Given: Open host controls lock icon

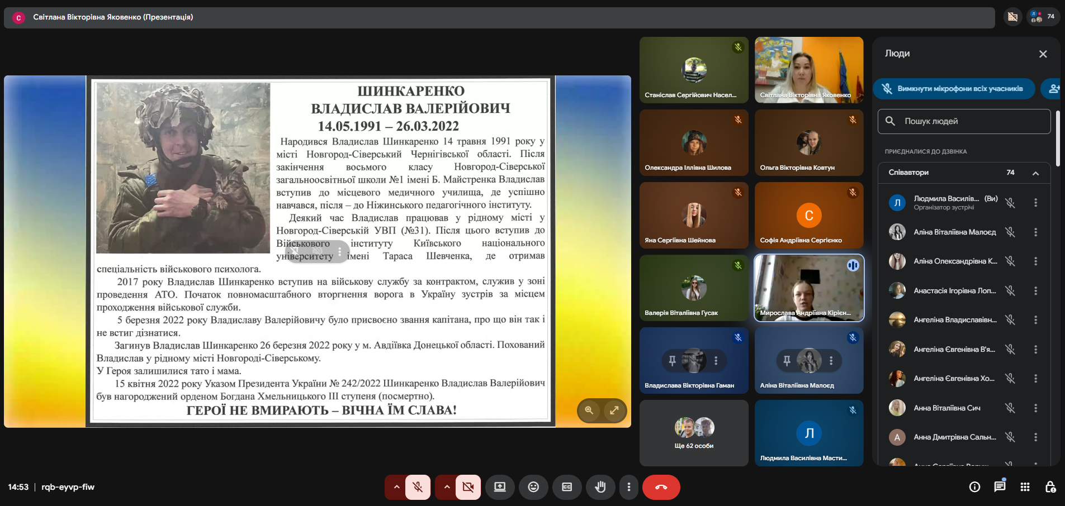Looking at the screenshot, I should click(x=1050, y=487).
